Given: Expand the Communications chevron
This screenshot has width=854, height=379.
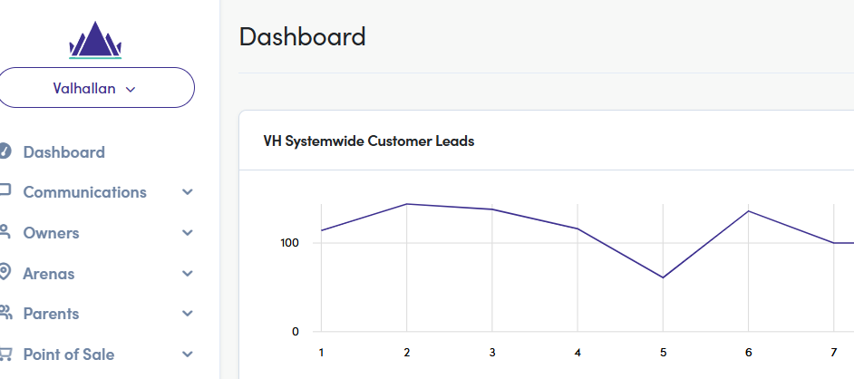Looking at the screenshot, I should point(188,192).
